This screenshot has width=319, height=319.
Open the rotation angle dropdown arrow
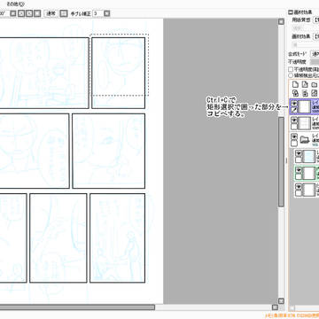point(13,13)
